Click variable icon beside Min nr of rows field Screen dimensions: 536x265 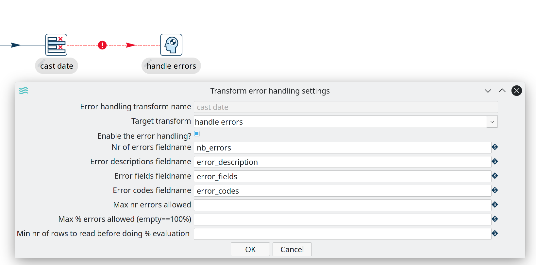pos(495,234)
